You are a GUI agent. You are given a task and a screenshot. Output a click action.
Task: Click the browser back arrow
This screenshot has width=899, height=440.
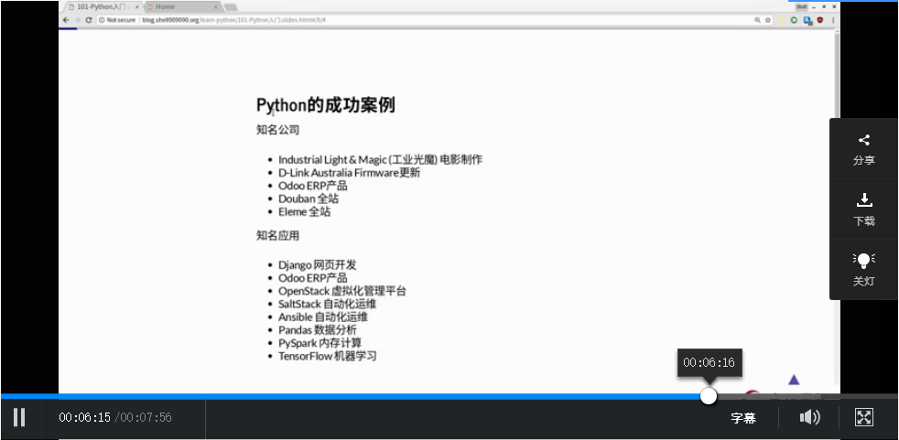[66, 20]
